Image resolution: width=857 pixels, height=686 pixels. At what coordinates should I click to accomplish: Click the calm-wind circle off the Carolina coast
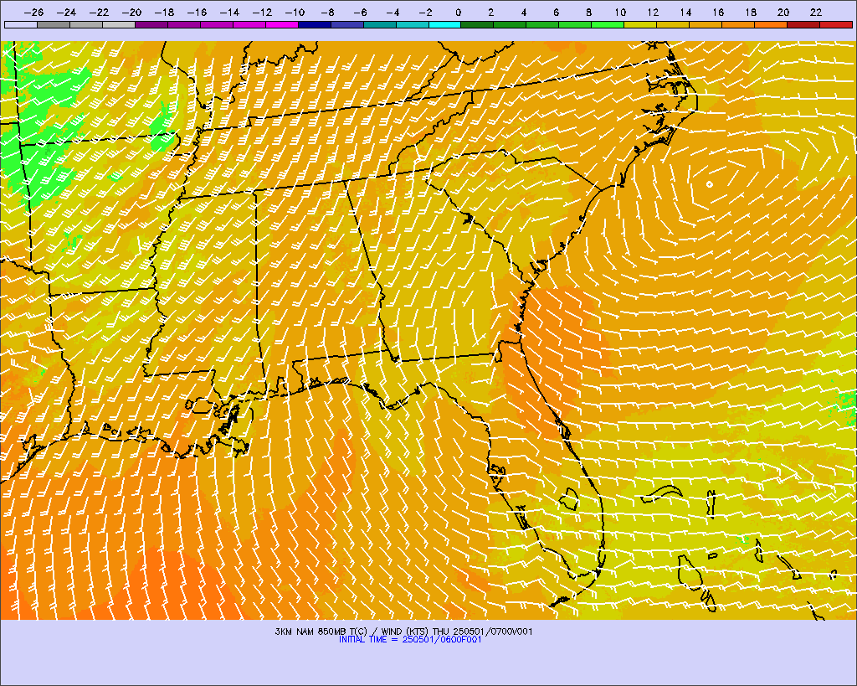pyautogui.click(x=710, y=184)
